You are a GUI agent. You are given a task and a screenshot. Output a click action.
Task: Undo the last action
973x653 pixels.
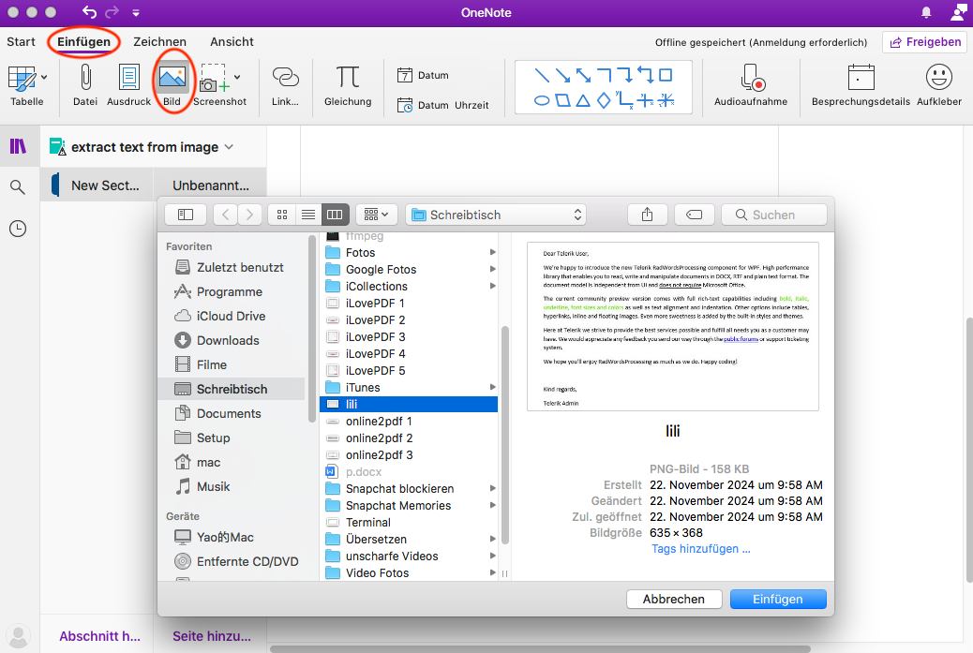pyautogui.click(x=89, y=12)
